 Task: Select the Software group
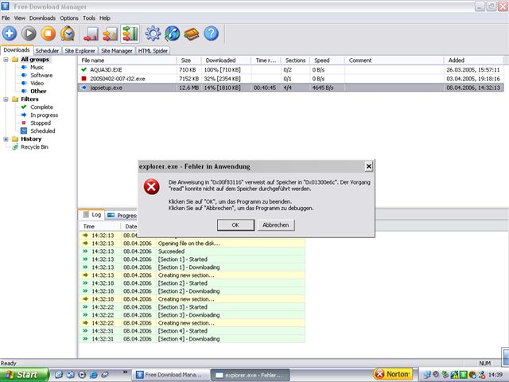click(41, 75)
